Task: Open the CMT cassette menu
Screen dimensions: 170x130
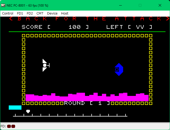Action: [x=40, y=13]
